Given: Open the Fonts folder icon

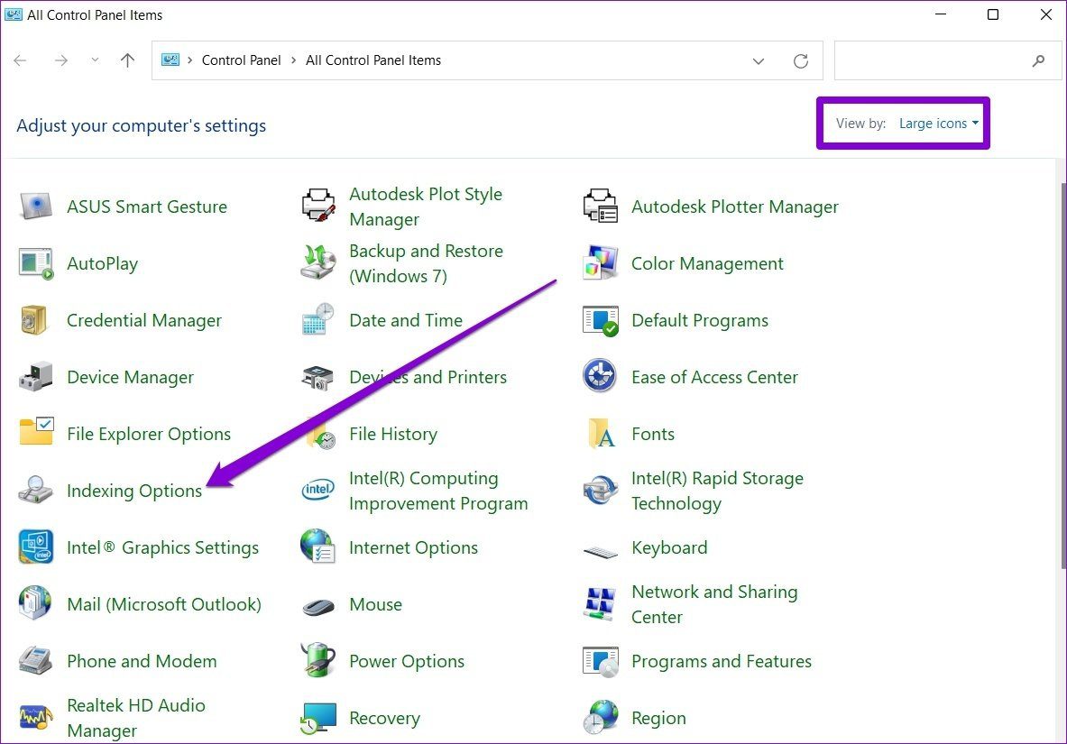Looking at the screenshot, I should pyautogui.click(x=601, y=433).
